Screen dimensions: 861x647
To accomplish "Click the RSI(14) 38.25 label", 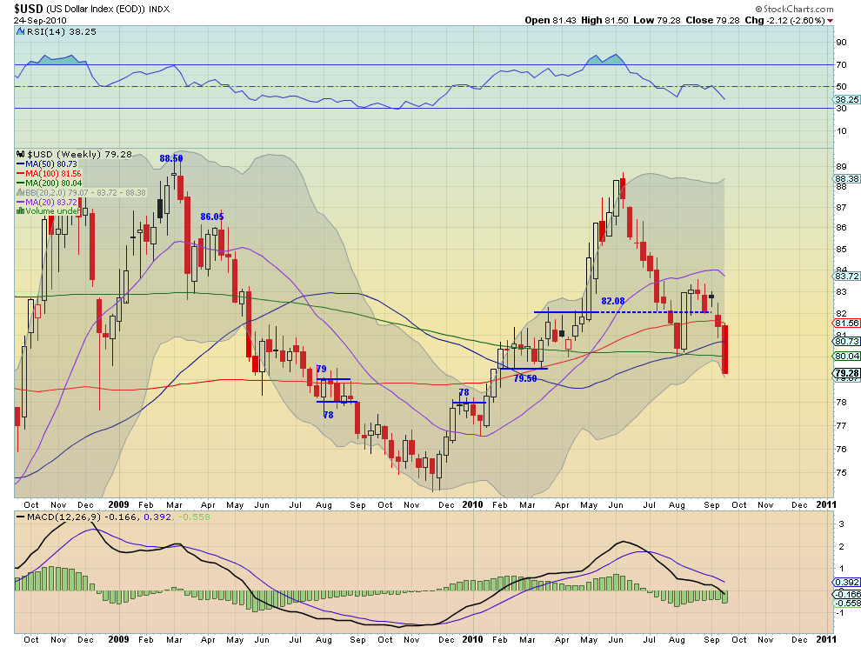I will tap(62, 32).
